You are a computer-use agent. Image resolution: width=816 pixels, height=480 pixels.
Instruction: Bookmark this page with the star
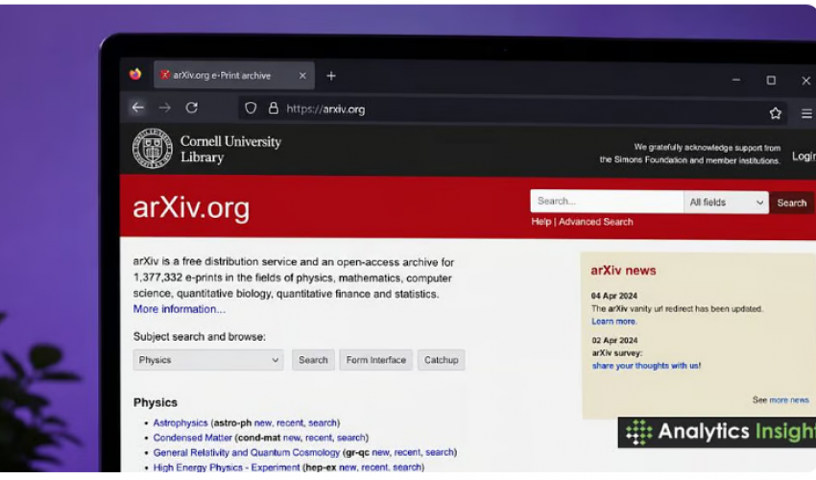[x=776, y=113]
